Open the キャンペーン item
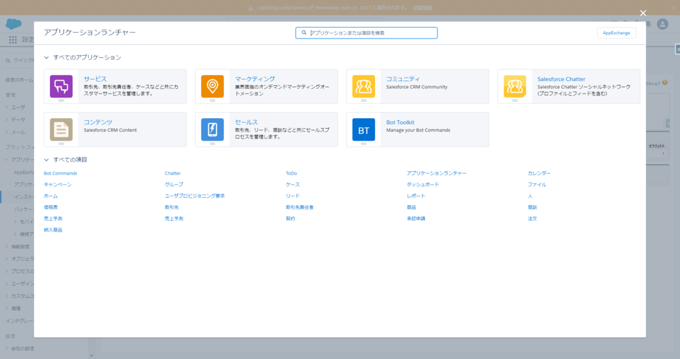Viewport: 680px width, 359px height. (x=58, y=184)
